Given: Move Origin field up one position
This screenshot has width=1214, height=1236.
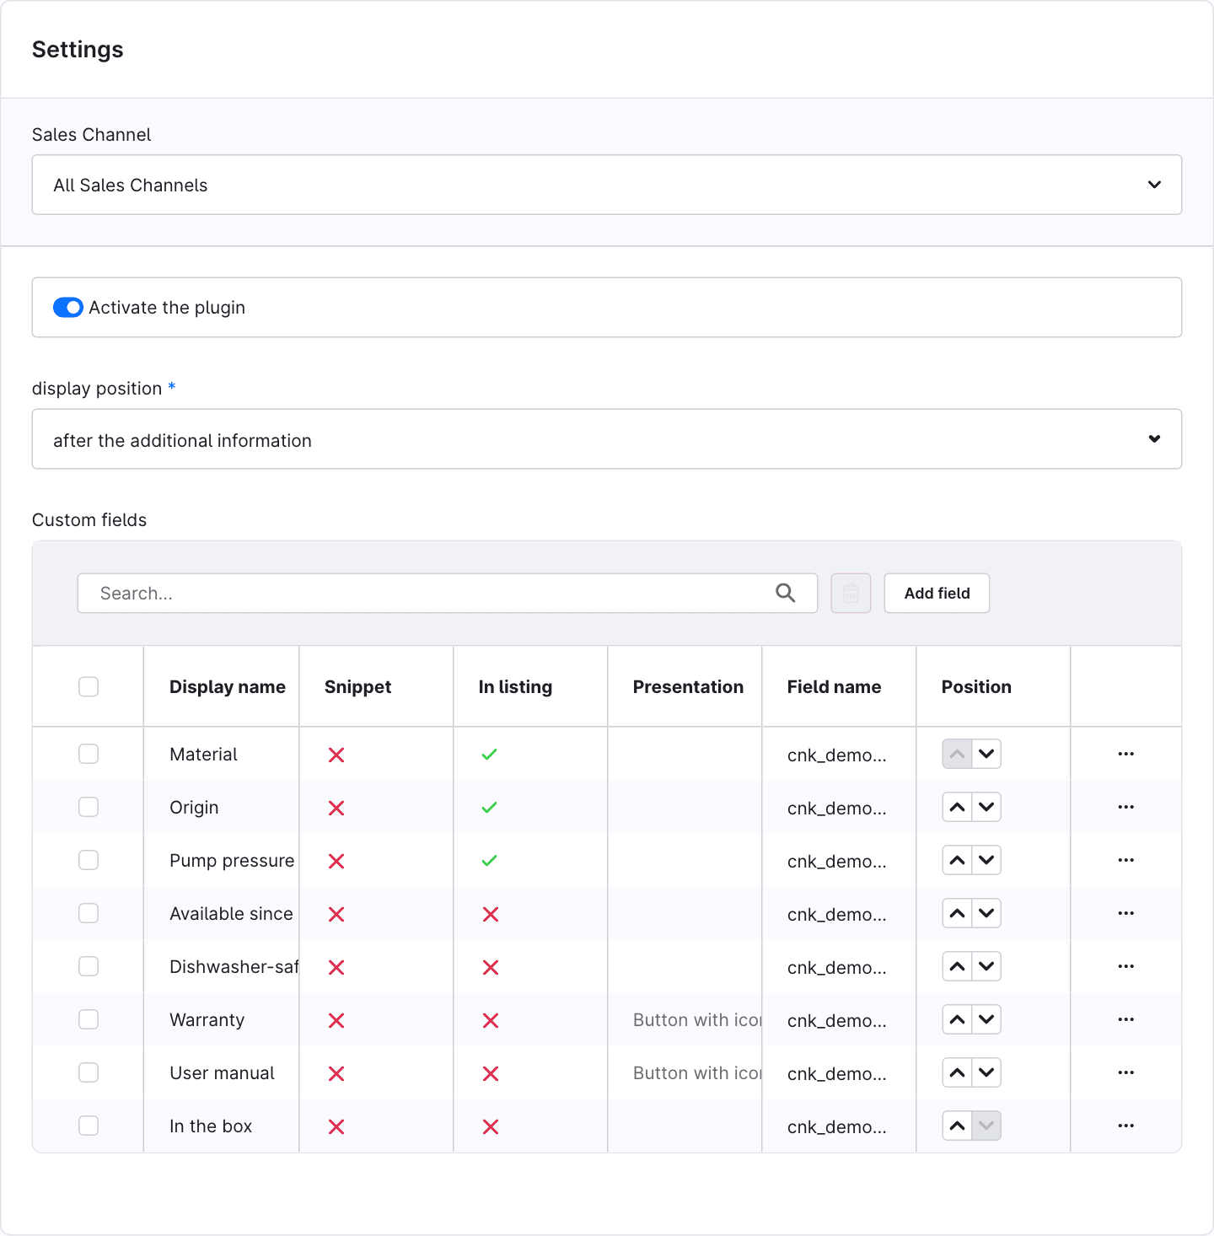Looking at the screenshot, I should 957,807.
